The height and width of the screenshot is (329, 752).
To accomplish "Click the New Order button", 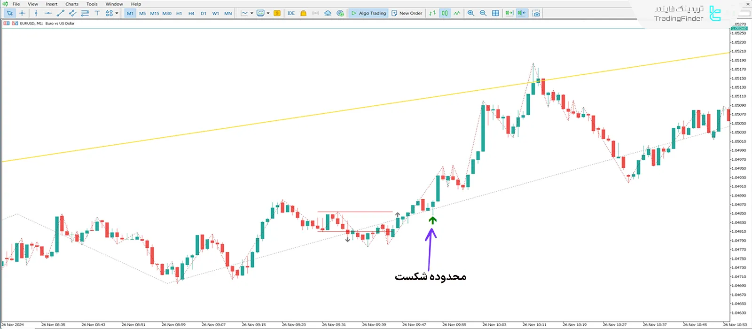I will click(x=407, y=13).
